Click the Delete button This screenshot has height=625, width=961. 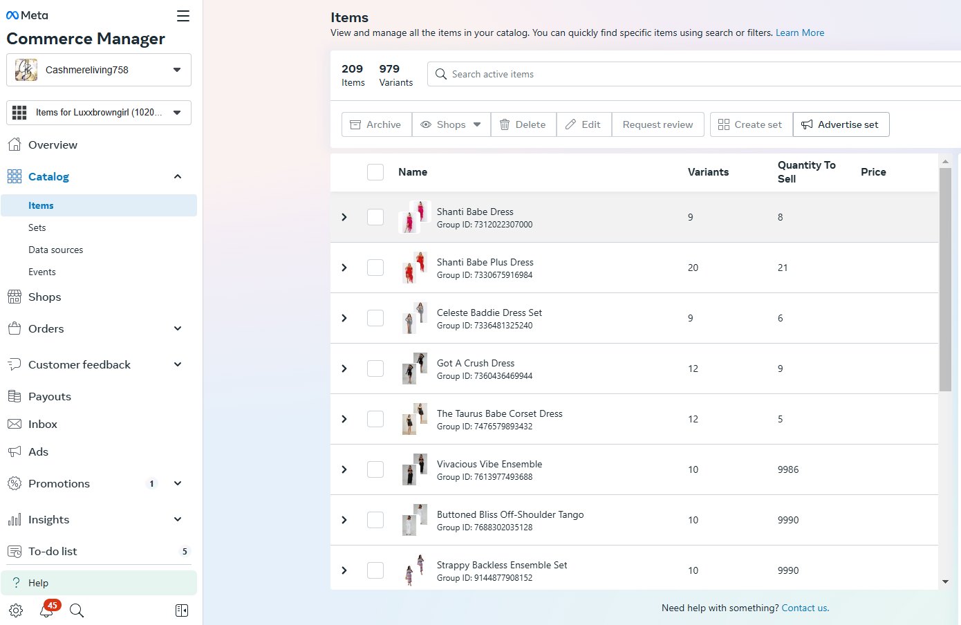click(523, 124)
